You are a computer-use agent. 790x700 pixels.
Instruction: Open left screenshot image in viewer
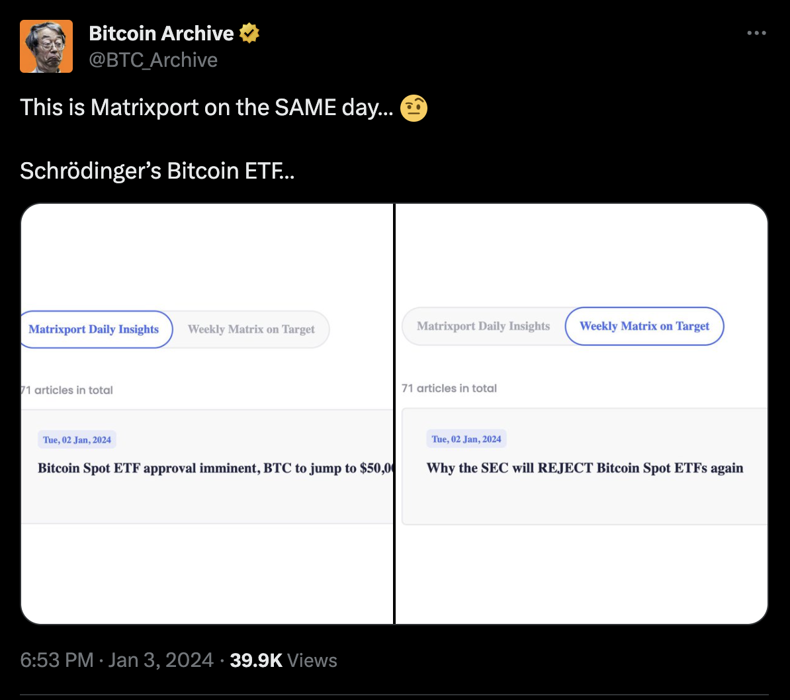pyautogui.click(x=207, y=414)
